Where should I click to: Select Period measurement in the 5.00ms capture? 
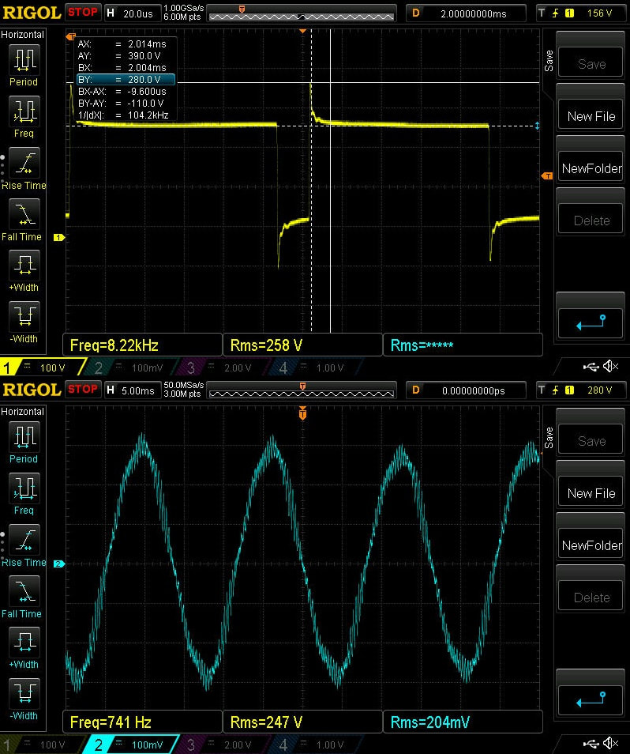click(24, 436)
